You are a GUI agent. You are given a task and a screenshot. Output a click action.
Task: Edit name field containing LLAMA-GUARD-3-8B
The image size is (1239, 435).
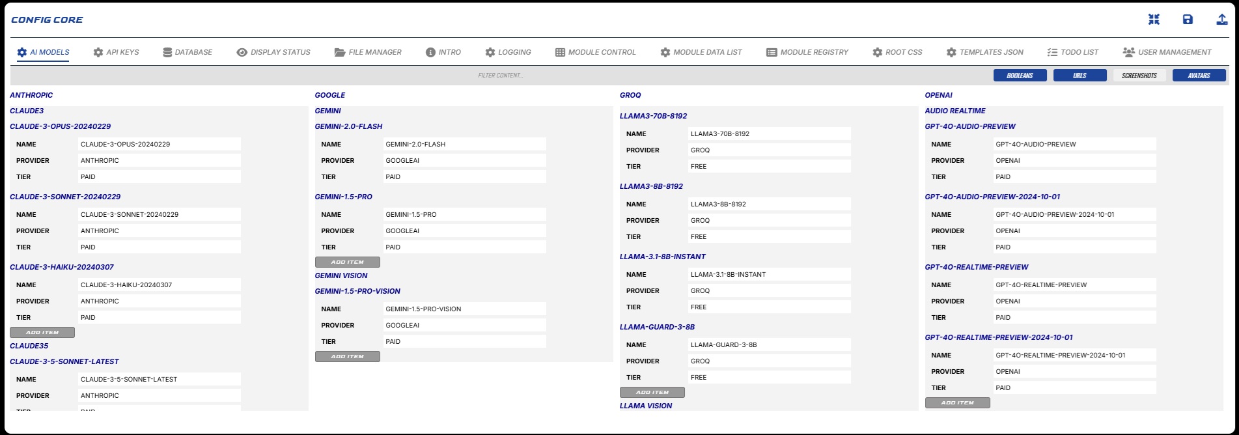point(770,344)
